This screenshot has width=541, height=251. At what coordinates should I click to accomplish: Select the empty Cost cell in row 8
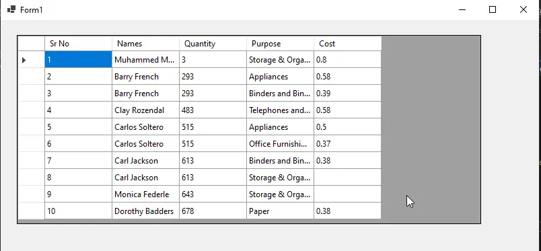coord(347,178)
